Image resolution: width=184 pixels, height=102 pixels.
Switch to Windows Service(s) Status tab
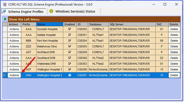[x=74, y=11]
